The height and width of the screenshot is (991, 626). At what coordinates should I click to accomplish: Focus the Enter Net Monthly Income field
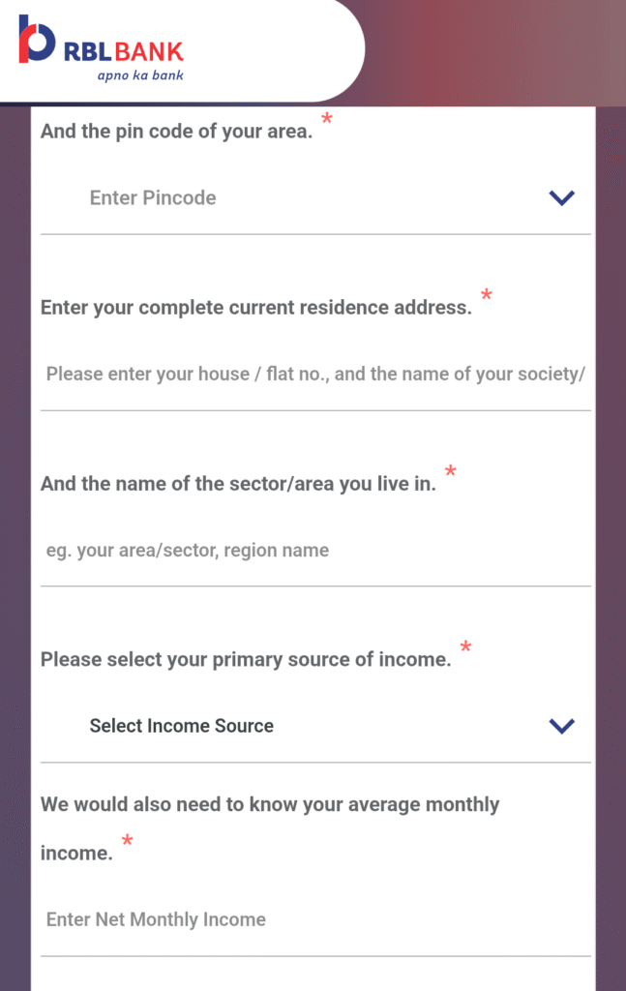coord(315,919)
